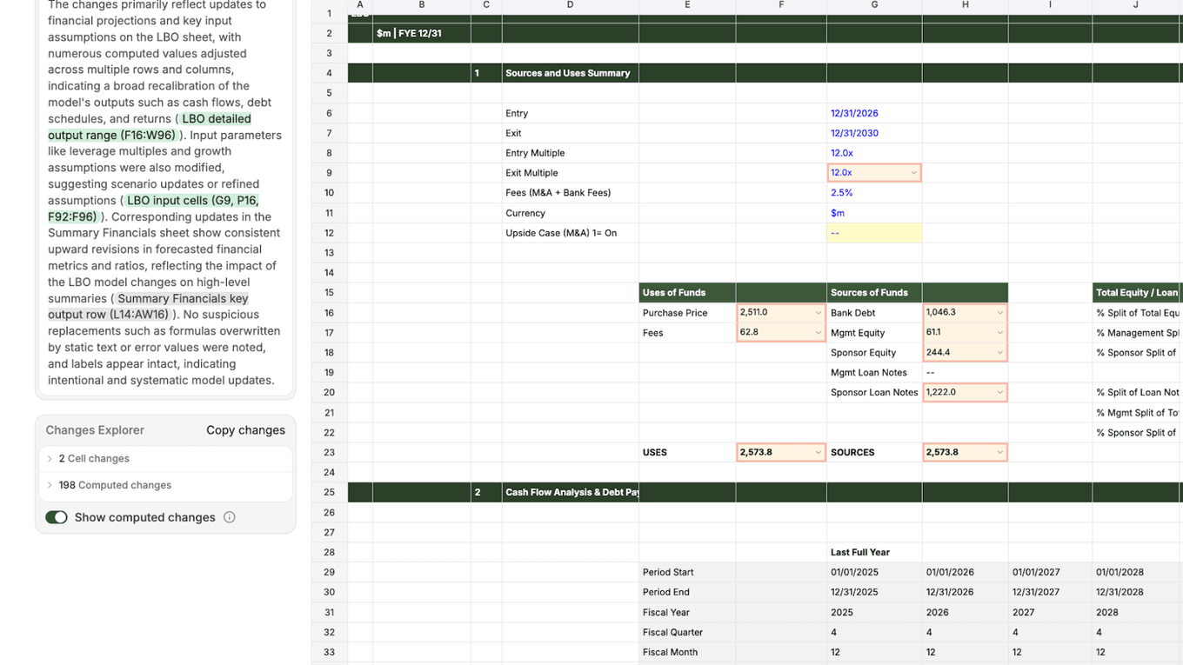Select the % Management Split cell in column J

[x=1137, y=332]
